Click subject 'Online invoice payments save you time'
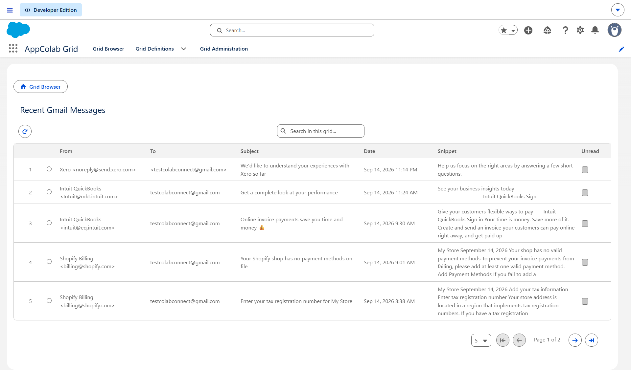This screenshot has height=370, width=631. click(x=292, y=224)
